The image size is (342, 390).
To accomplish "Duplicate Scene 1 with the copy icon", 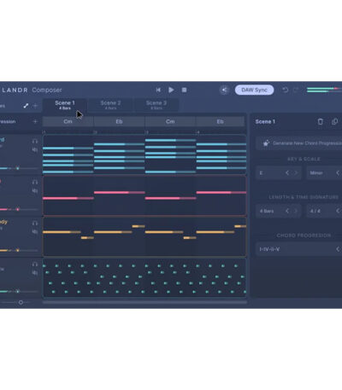I will (334, 121).
